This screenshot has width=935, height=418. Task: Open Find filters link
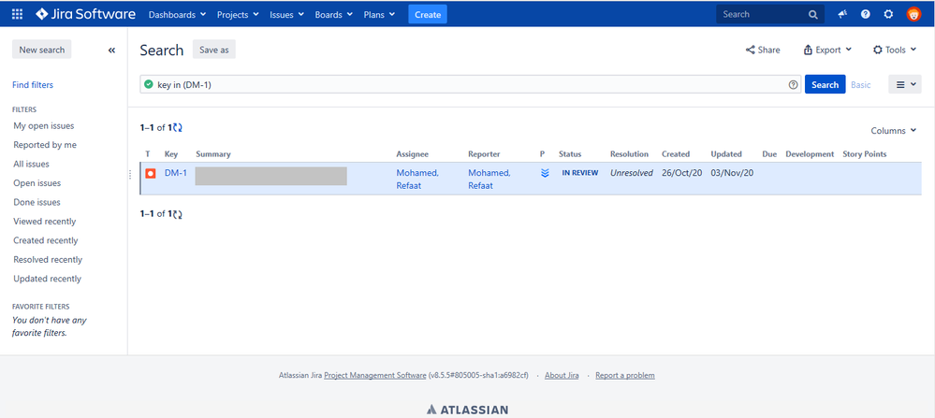pos(33,85)
